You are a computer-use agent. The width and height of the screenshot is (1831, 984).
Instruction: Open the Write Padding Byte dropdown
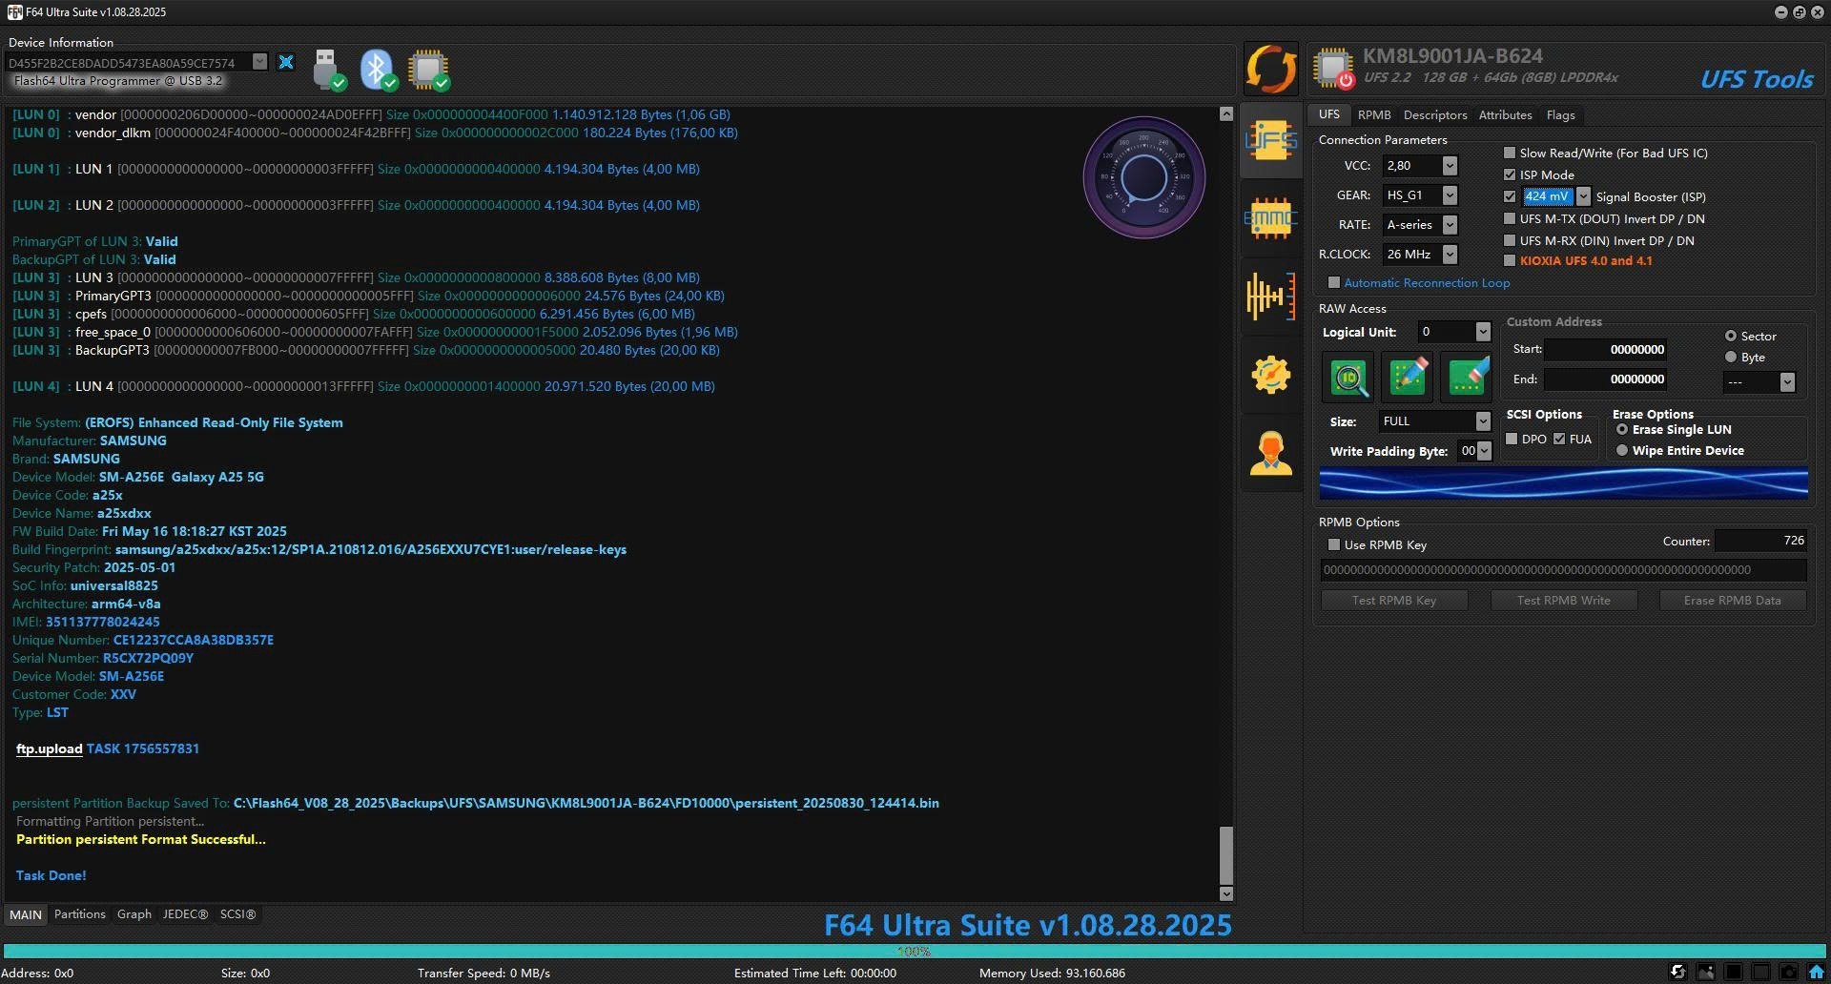point(1484,451)
